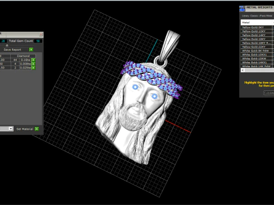This screenshot has height=205, width=274.
Task: Click the Total Gem Count value field
Action: 38,41
